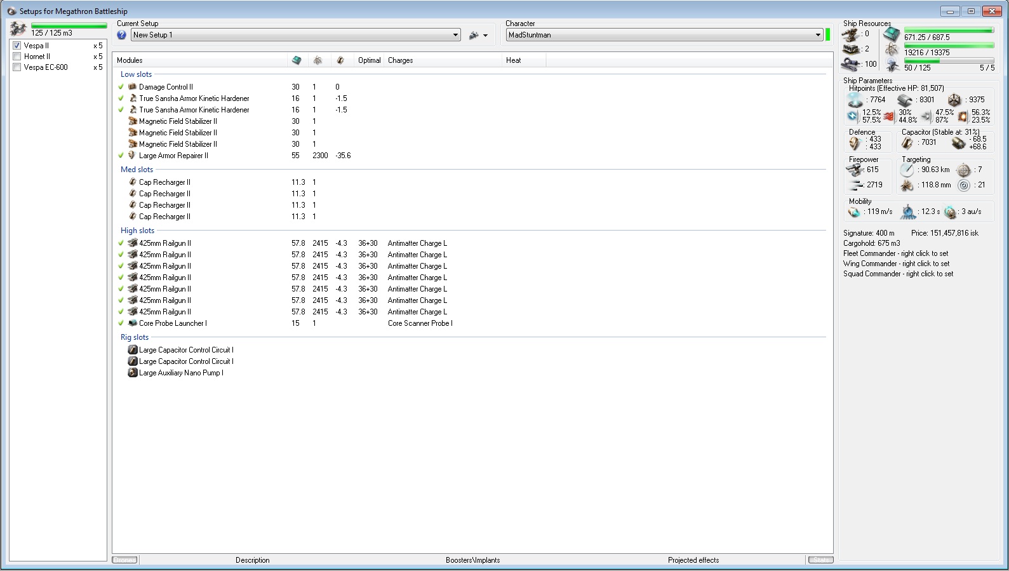
Task: Click the drone bay capacity bar 125 / 125 m3
Action: point(69,26)
